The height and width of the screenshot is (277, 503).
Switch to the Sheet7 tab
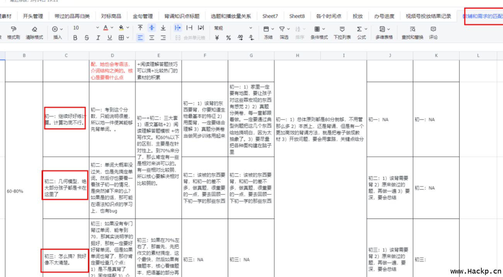click(x=270, y=16)
